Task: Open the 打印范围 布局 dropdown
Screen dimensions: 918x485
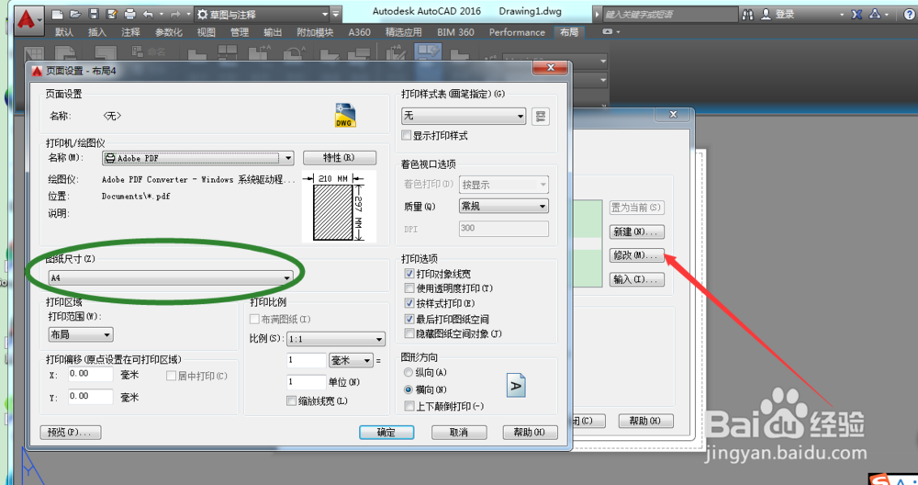Action: pos(80,334)
